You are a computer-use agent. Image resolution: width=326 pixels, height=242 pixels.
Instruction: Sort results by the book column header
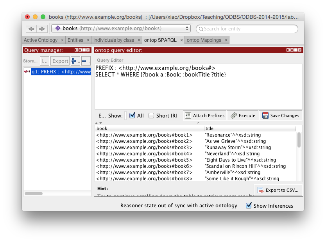click(x=149, y=128)
